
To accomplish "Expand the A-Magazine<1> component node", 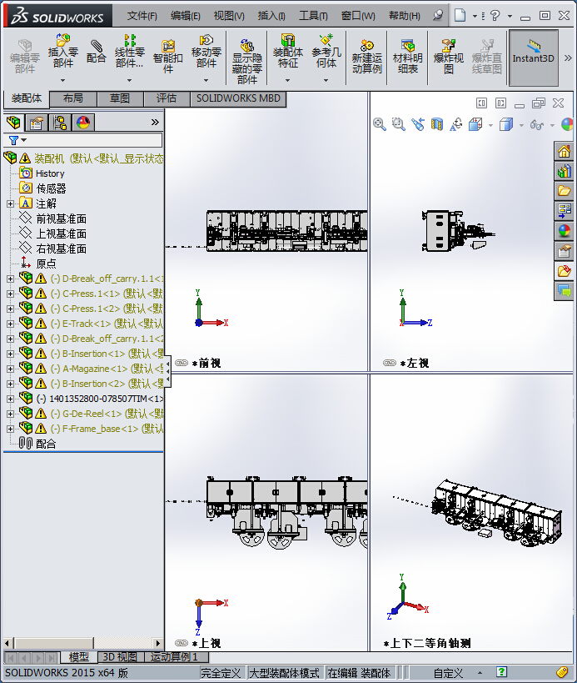I will (x=11, y=369).
